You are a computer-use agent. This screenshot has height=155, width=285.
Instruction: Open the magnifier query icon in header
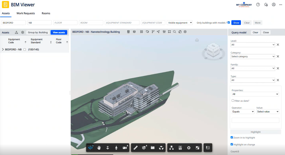[x=174, y=32]
